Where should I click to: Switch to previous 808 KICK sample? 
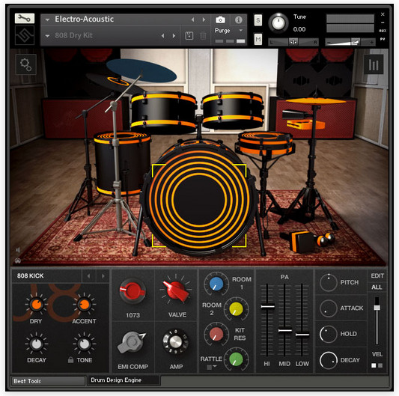click(x=88, y=276)
